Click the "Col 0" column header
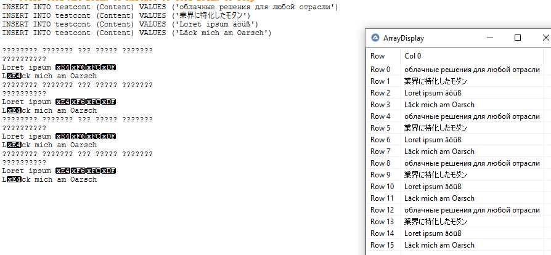Viewport: 551px width, 255px height. coord(413,56)
